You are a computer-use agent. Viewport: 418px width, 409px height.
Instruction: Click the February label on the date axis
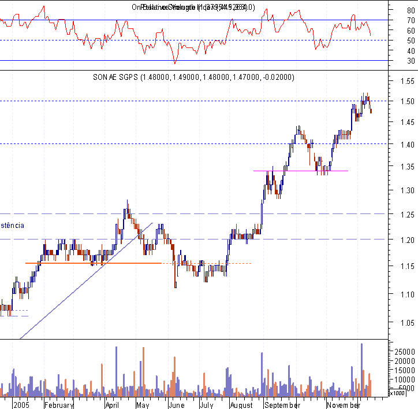pos(59,405)
